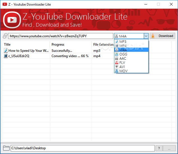
Task: Minimize the Youtube Downloader Lite window
Action: pos(146,4)
